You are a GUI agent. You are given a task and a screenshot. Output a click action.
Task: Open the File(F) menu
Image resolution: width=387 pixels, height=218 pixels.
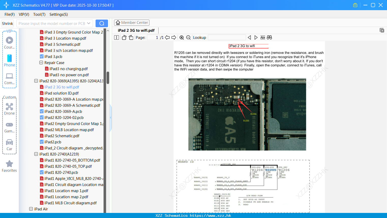[x=10, y=14]
